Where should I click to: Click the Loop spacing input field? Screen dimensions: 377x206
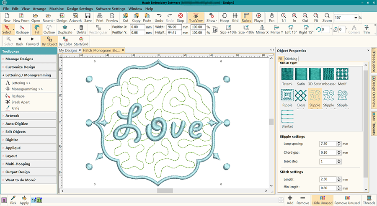(x=329, y=144)
